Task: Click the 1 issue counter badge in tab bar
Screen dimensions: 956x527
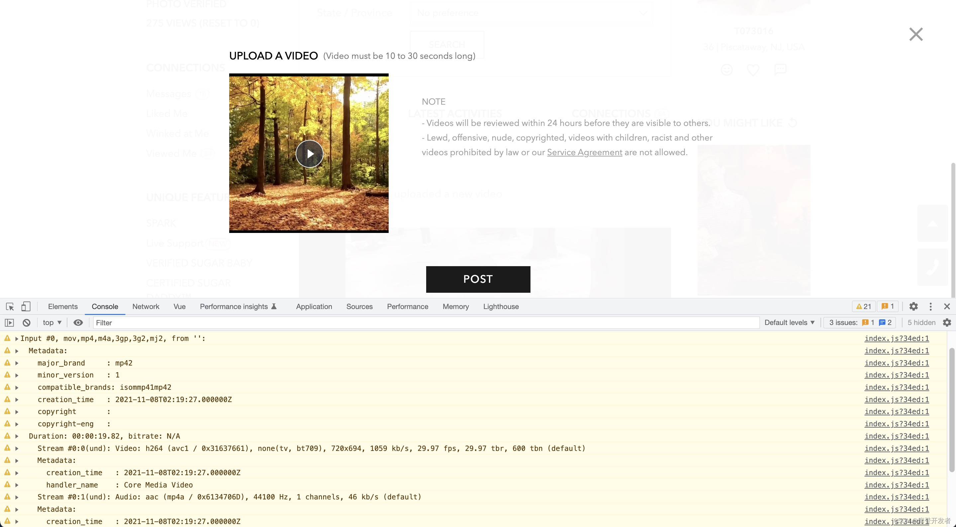Action: tap(888, 307)
